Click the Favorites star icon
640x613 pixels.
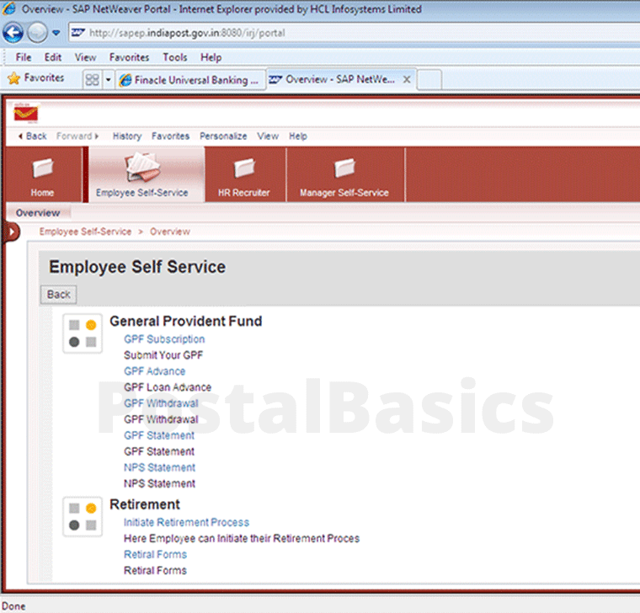[x=13, y=78]
